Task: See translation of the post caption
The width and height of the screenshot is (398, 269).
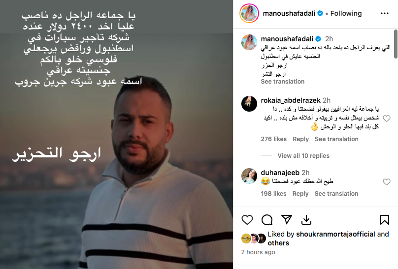Action: (x=283, y=82)
